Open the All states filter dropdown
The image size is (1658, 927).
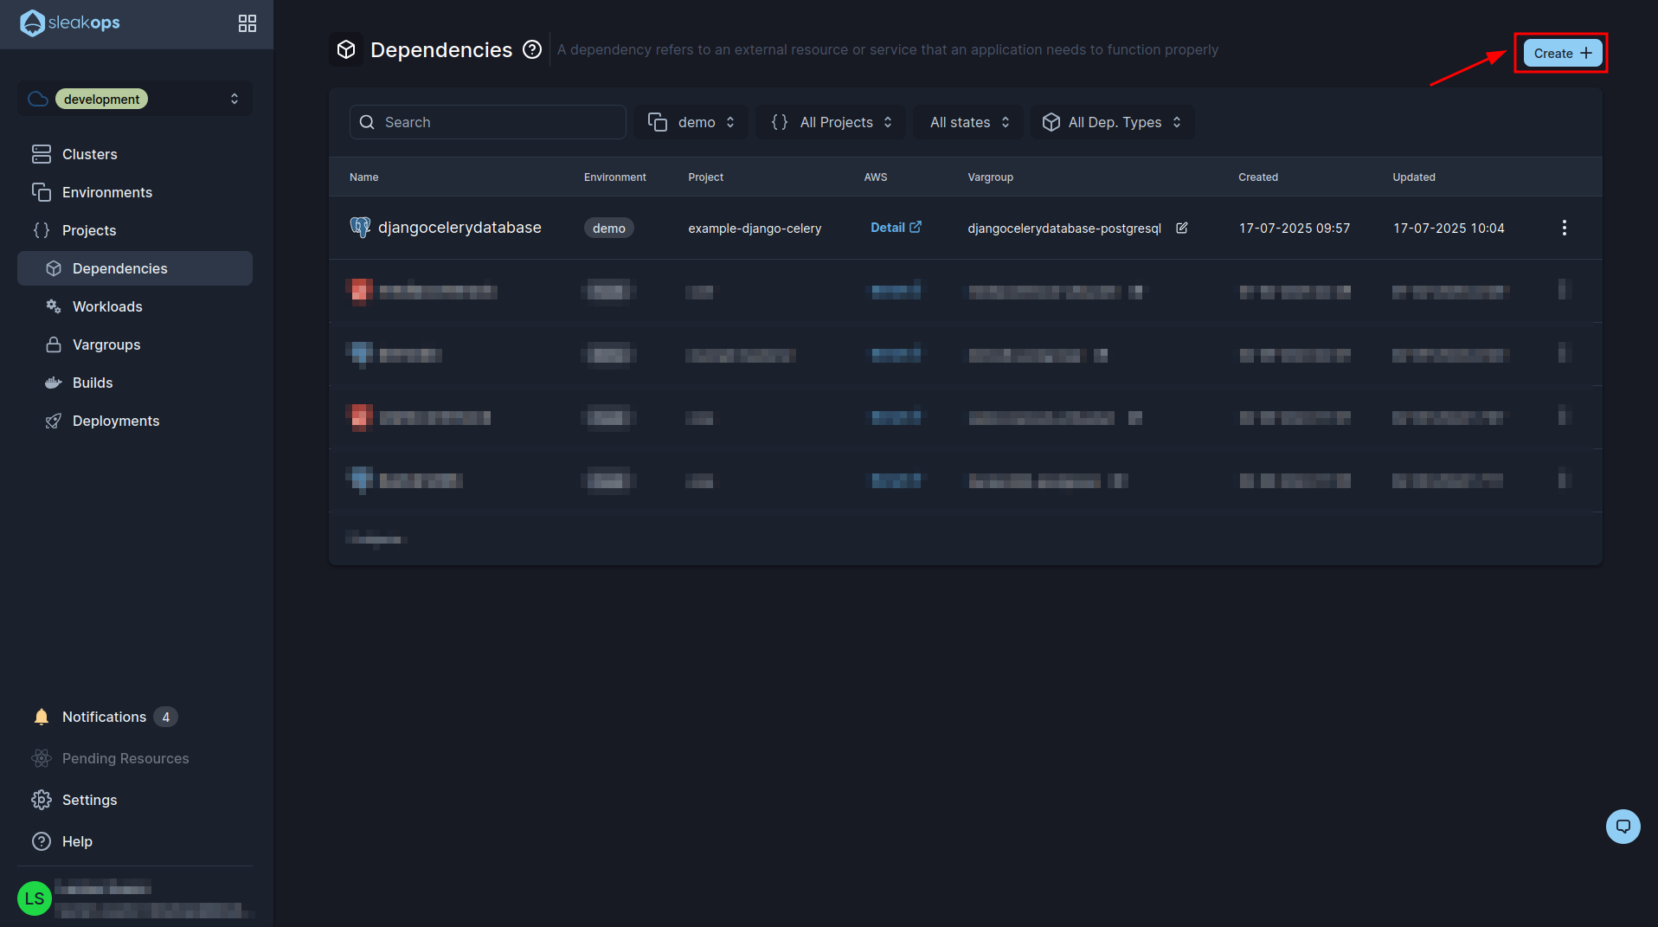click(x=968, y=122)
